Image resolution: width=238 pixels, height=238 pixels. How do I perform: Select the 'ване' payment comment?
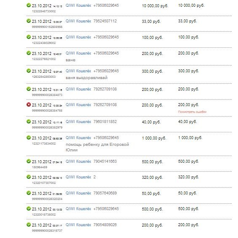(70, 60)
